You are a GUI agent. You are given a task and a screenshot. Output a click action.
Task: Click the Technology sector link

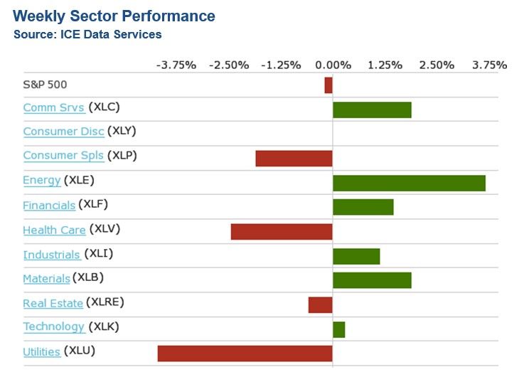coord(53,326)
